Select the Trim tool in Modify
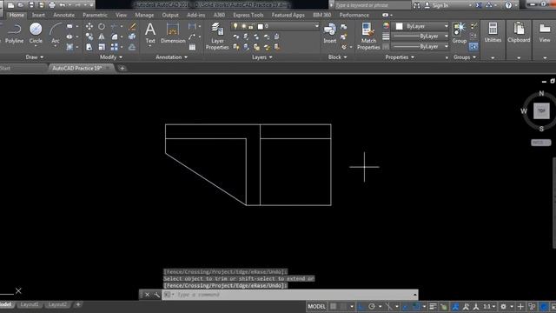Image resolution: width=556 pixels, height=313 pixels. pos(114,26)
